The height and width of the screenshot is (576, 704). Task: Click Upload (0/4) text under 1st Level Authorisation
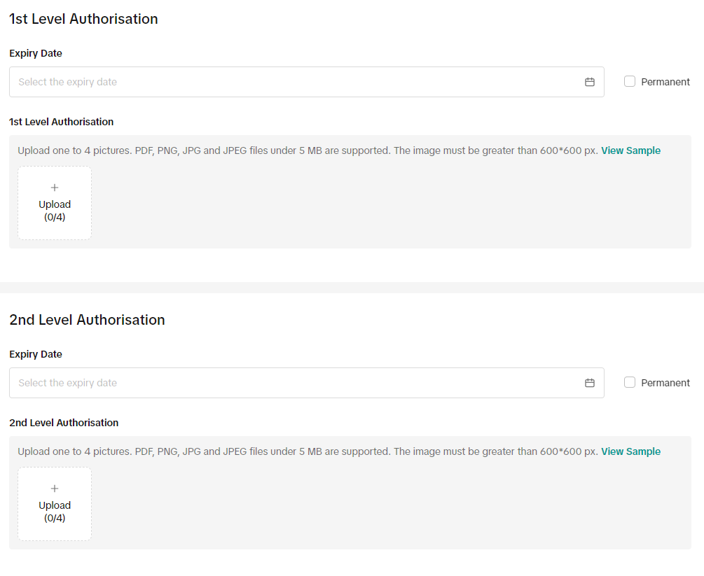(x=55, y=211)
